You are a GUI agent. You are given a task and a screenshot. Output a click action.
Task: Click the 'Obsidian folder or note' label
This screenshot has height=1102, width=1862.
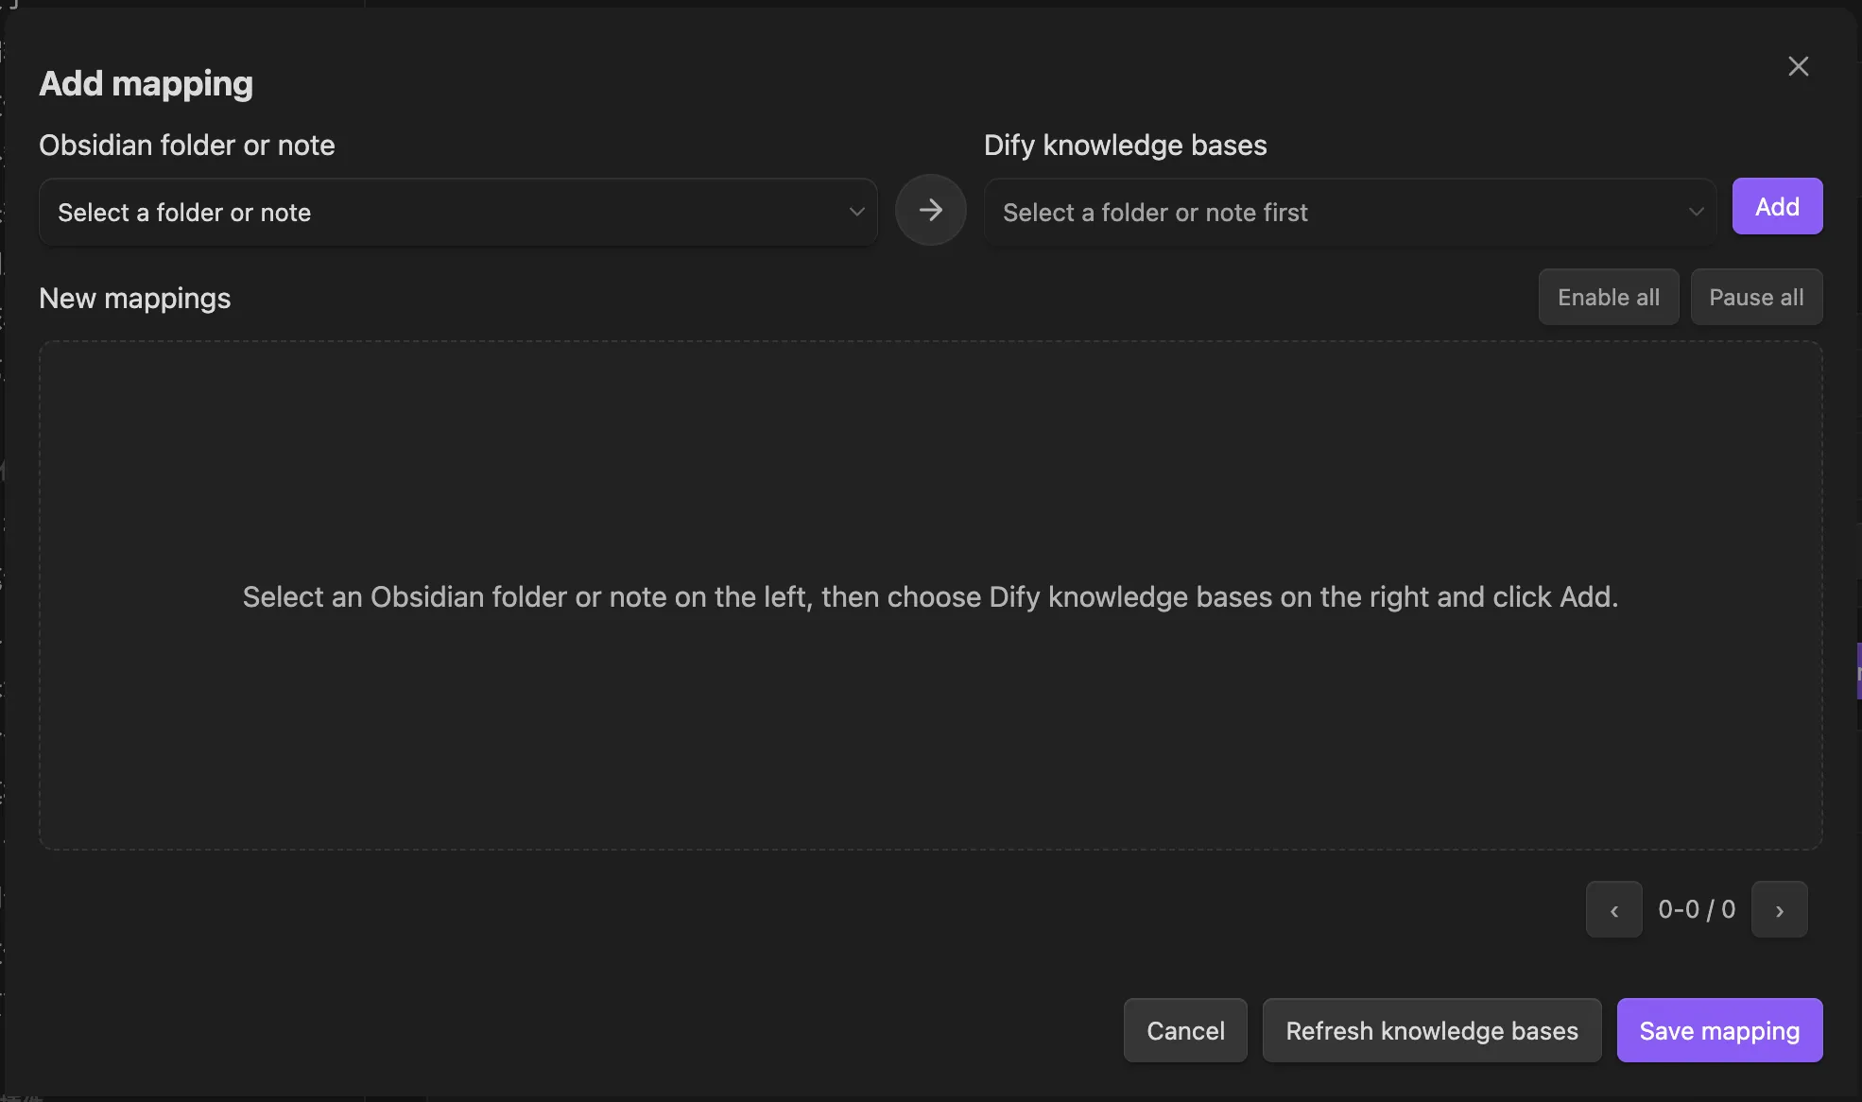[187, 145]
